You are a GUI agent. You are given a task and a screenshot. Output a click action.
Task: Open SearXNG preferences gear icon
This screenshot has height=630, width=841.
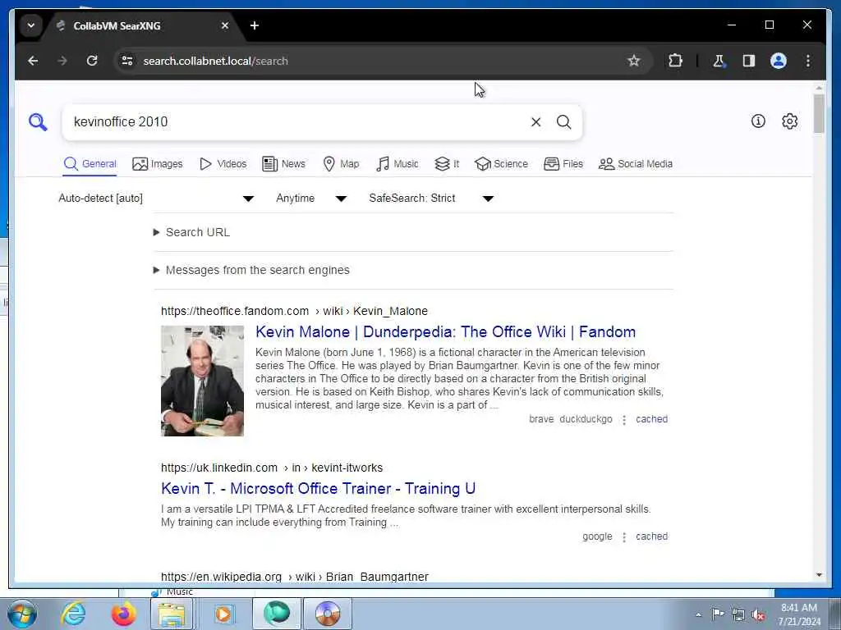pyautogui.click(x=789, y=121)
